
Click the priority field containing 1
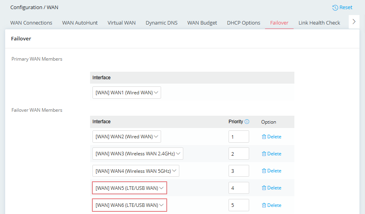tap(239, 137)
